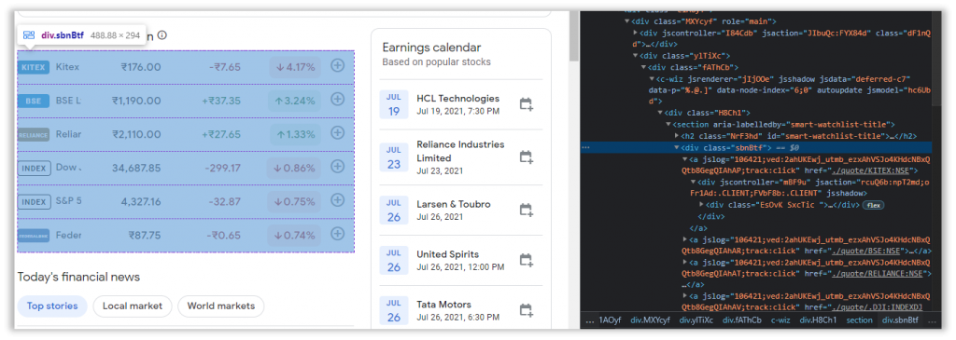
Task: Add Federal Bank row plus icon
Action: [337, 234]
